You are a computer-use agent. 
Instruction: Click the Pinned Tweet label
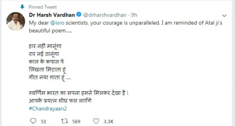[x=43, y=7]
